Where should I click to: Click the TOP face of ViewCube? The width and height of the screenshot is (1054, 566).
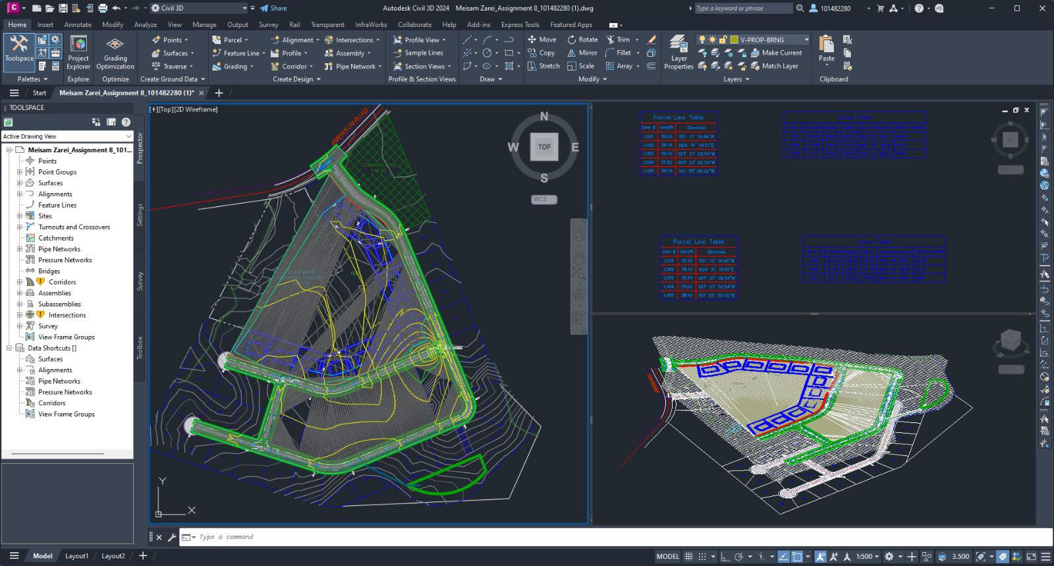tap(544, 147)
